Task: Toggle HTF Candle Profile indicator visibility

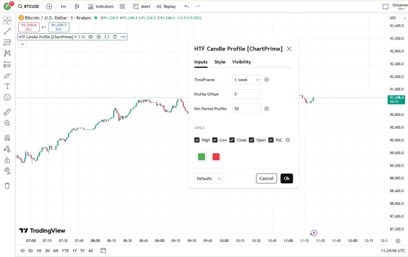Action: [90, 37]
